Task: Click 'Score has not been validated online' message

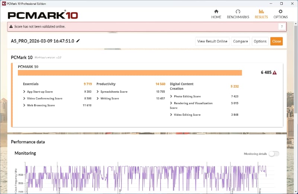Action: (40, 26)
